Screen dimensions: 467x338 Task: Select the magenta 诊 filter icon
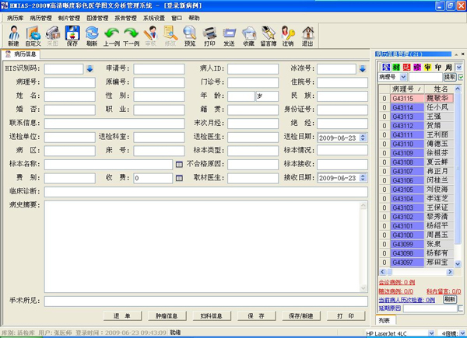(x=417, y=68)
